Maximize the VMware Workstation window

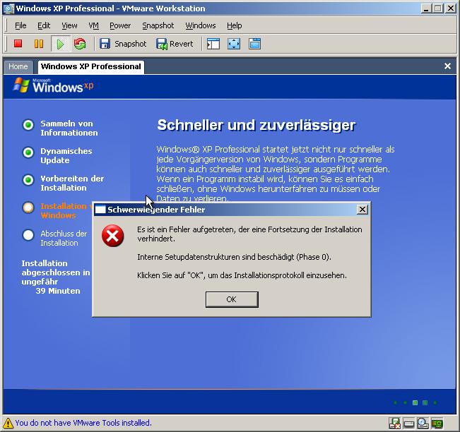coord(438,8)
